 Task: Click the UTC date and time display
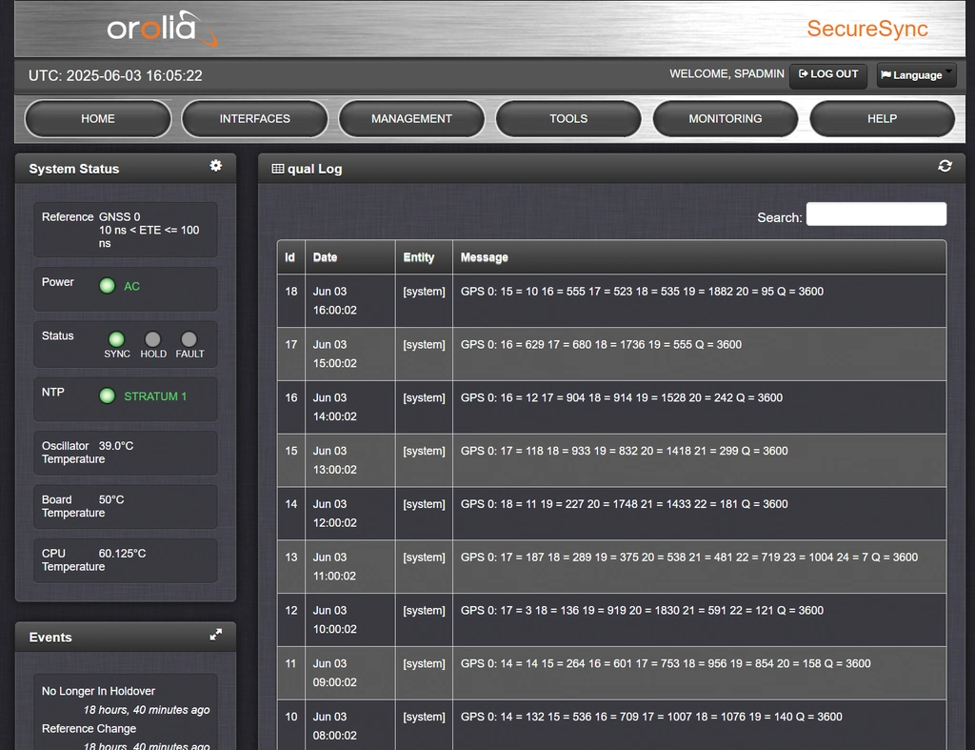pos(115,75)
